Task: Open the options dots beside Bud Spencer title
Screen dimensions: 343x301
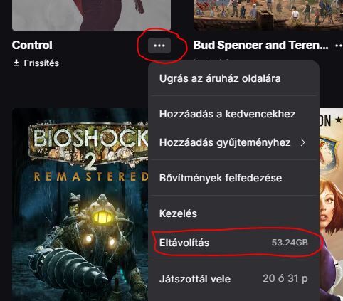Action: (x=339, y=46)
